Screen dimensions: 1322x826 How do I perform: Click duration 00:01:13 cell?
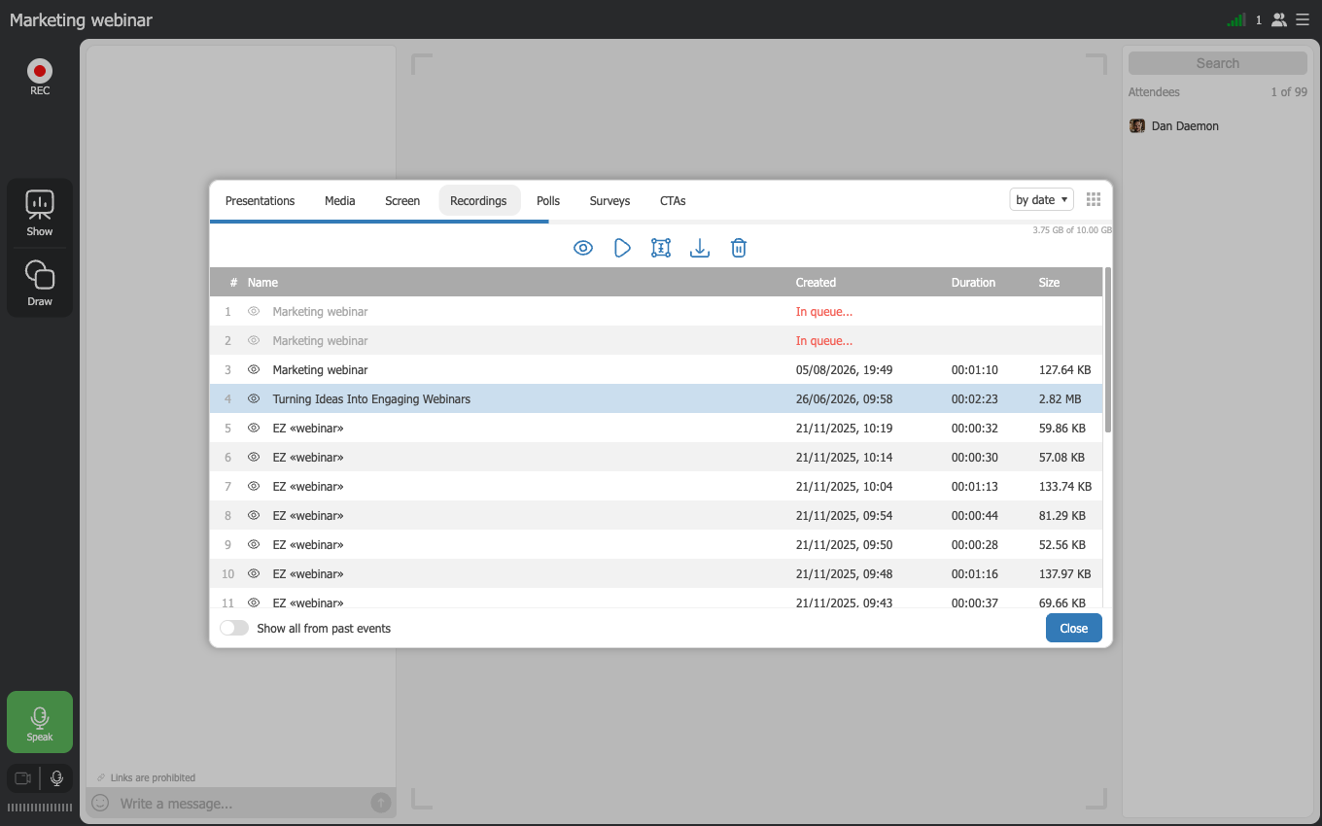click(974, 487)
